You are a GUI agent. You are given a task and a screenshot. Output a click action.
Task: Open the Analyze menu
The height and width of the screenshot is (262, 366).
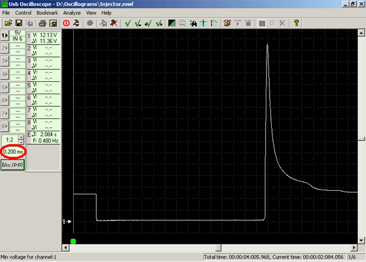(72, 13)
